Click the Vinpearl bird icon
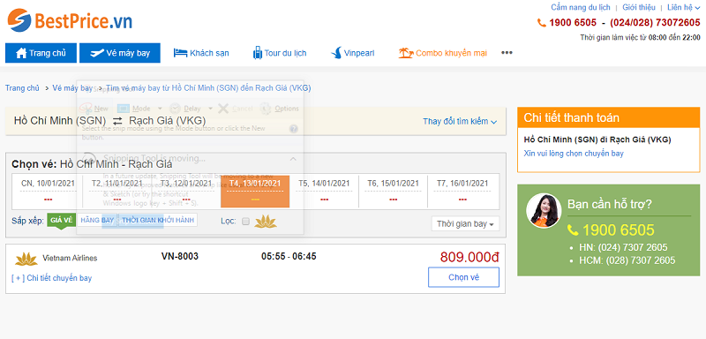The height and width of the screenshot is (339, 706). point(336,53)
